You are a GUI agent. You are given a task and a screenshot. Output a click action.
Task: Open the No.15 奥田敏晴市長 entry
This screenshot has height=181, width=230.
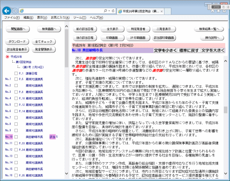pyautogui.click(x=34, y=169)
